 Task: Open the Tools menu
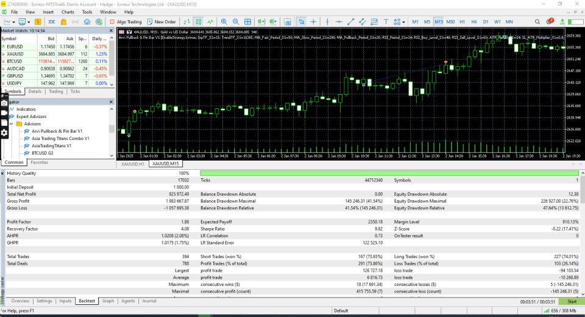87,12
